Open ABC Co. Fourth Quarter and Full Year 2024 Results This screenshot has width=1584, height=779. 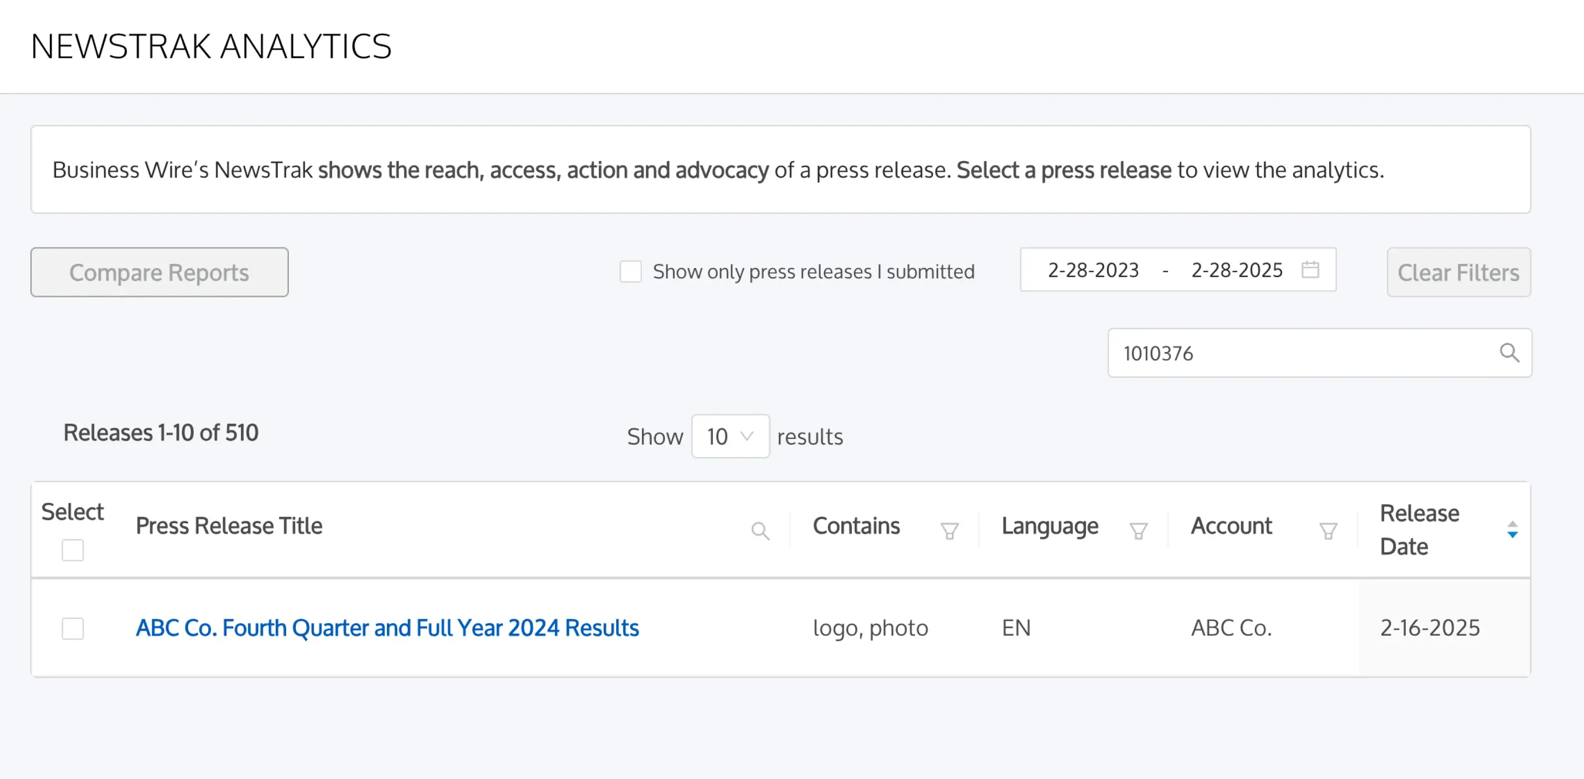pos(387,628)
